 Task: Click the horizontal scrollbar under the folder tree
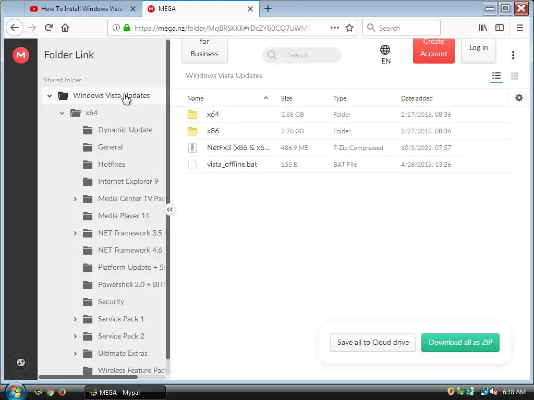tap(88, 377)
